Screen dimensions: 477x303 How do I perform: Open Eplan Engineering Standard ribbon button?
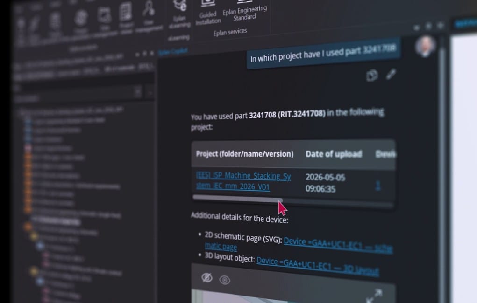pos(245,11)
